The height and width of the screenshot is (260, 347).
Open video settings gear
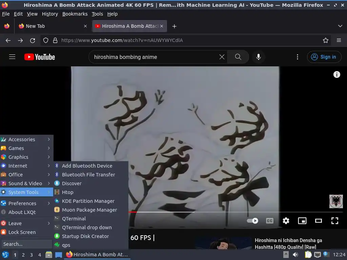click(x=286, y=221)
